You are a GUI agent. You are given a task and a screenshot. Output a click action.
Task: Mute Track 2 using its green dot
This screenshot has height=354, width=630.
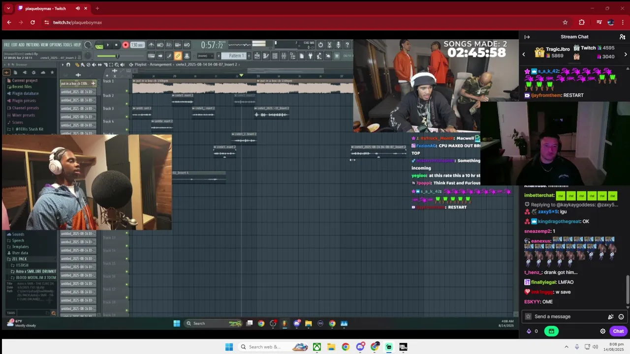[x=126, y=104]
